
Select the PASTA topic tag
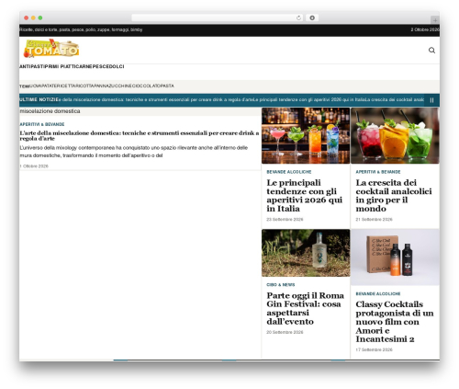point(167,86)
